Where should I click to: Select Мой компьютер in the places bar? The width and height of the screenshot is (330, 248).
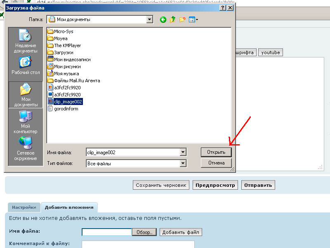pos(26,122)
